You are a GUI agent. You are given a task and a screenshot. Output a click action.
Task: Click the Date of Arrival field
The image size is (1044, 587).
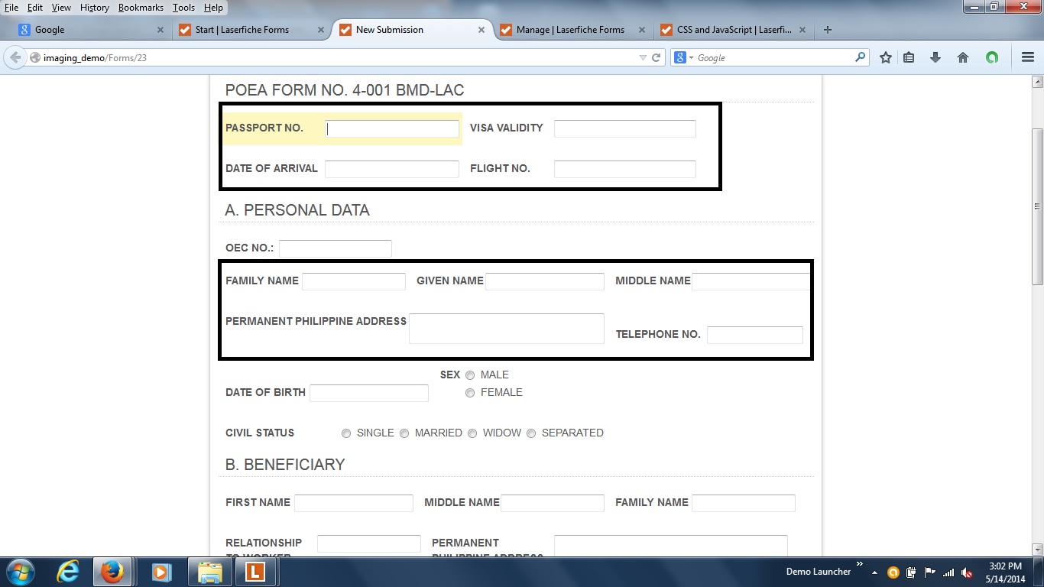click(x=392, y=169)
